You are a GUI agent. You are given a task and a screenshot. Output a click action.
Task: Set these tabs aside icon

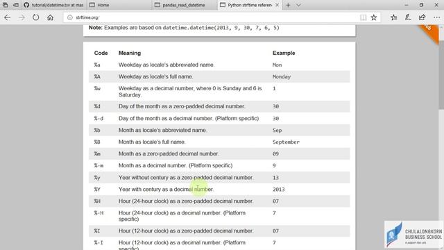tap(16, 5)
